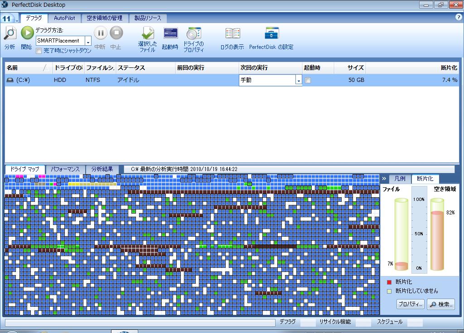This screenshot has height=333, width=464.
Task: Select the (C:¥) drive row name
Action: point(23,80)
